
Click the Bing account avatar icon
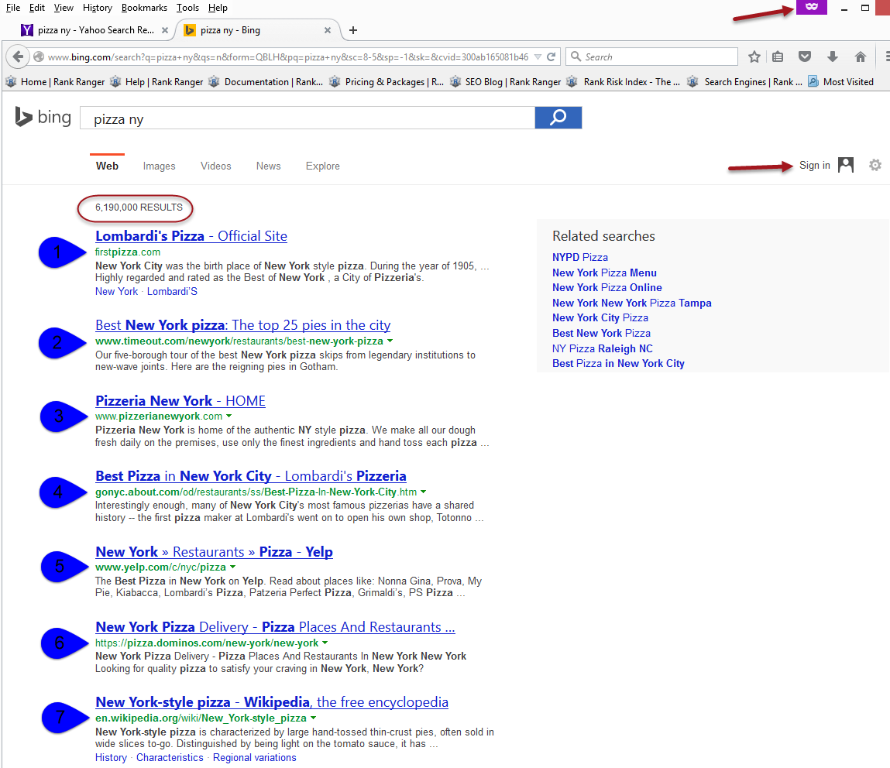tap(846, 165)
